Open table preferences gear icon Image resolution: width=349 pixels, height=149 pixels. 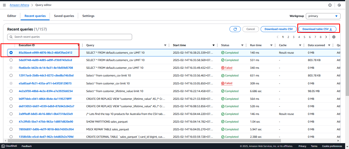(334, 37)
